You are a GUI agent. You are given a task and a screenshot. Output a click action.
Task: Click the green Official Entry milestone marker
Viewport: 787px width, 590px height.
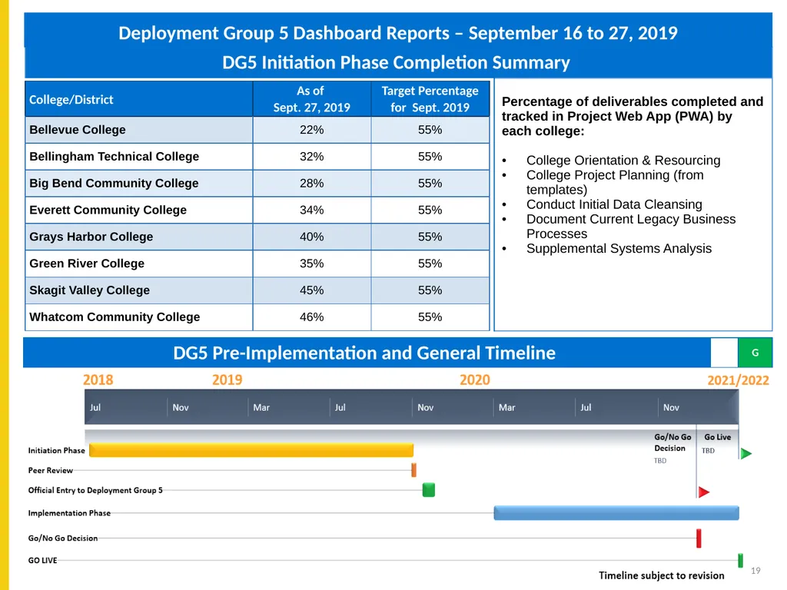429,489
